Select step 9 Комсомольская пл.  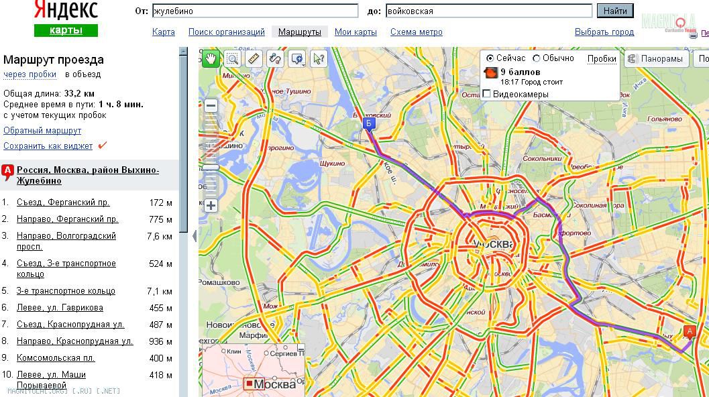[x=56, y=358]
